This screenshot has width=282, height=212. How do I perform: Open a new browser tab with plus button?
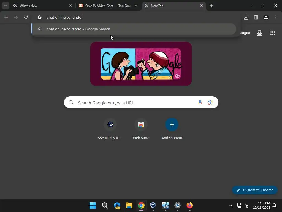211,6
